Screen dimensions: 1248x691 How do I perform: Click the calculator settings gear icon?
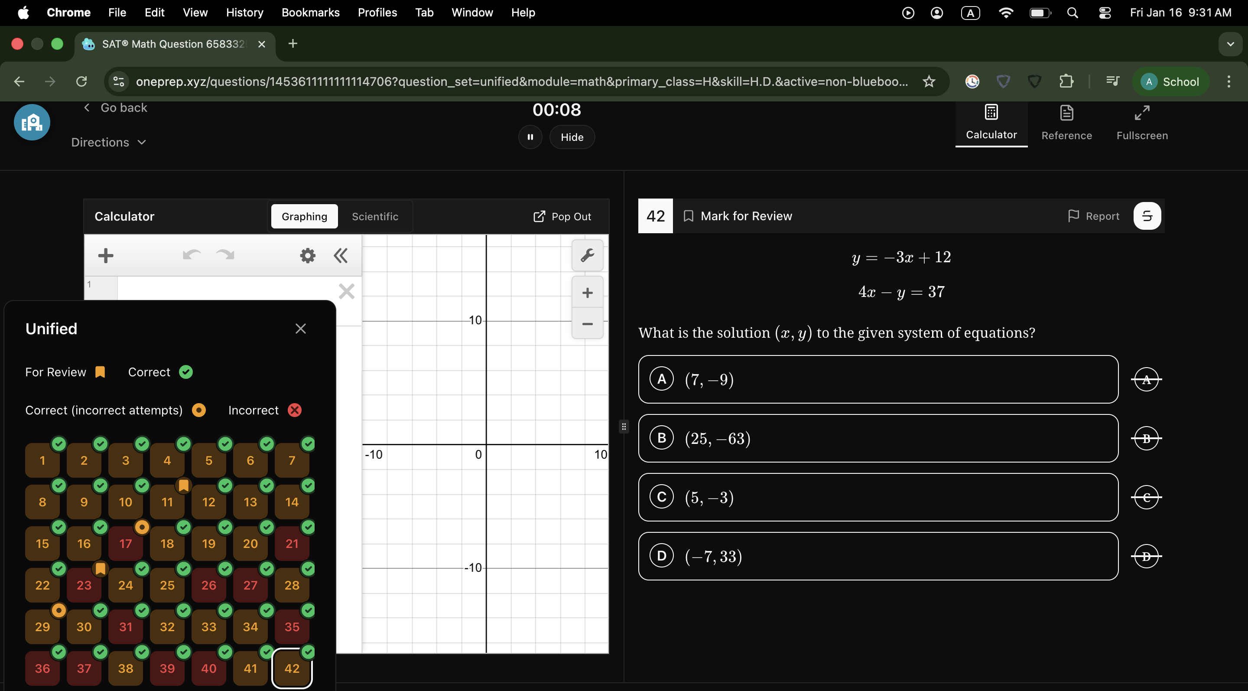(x=307, y=255)
